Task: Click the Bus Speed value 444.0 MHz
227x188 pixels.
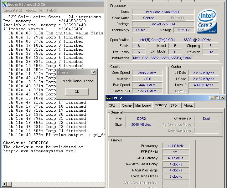Action: point(147,85)
